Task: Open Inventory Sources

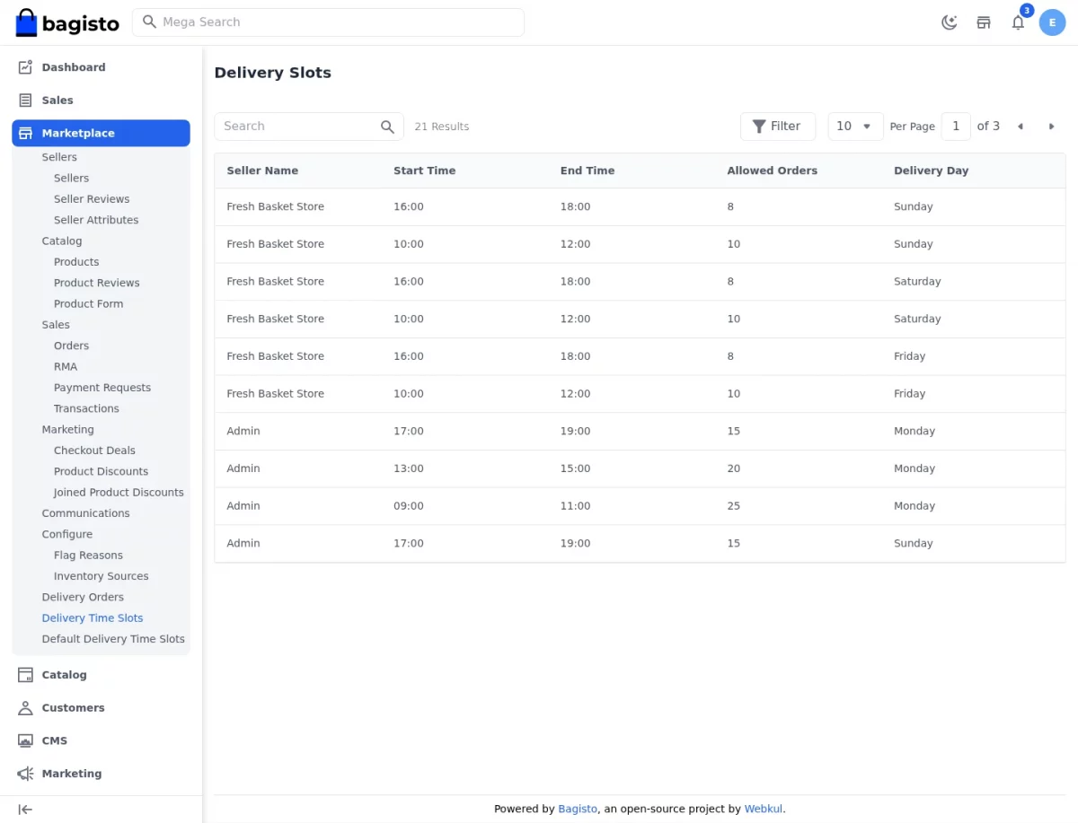Action: tap(101, 576)
